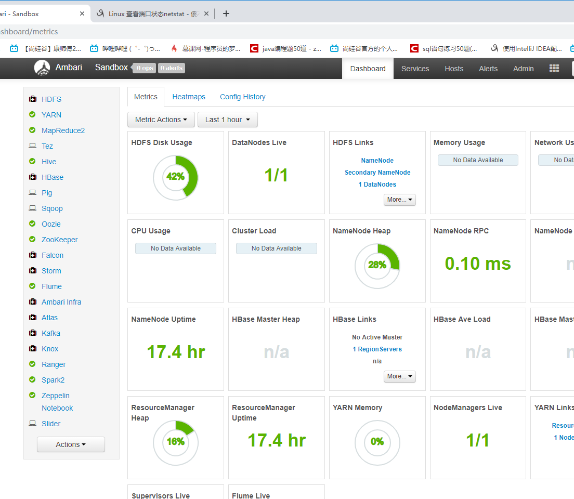574x499 pixels.
Task: Expand the HDFS Links More dropdown
Action: 399,200
